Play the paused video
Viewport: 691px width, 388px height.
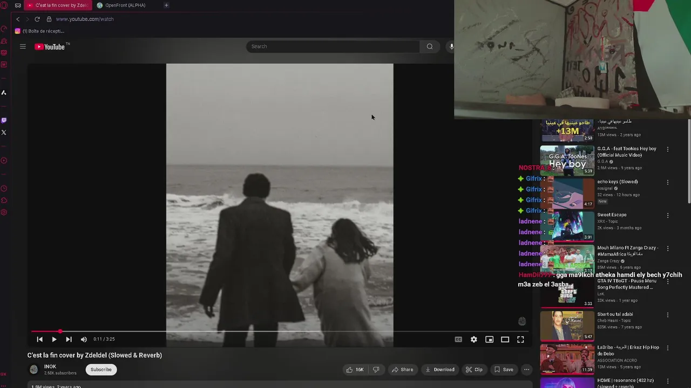tap(54, 339)
